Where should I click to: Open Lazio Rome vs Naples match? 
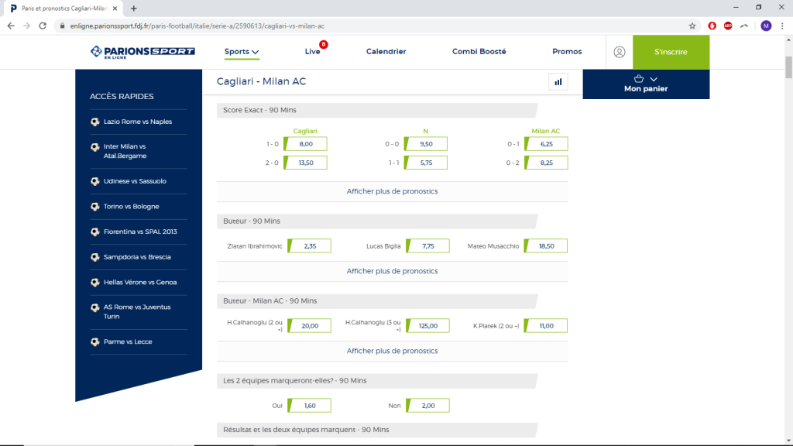[138, 122]
